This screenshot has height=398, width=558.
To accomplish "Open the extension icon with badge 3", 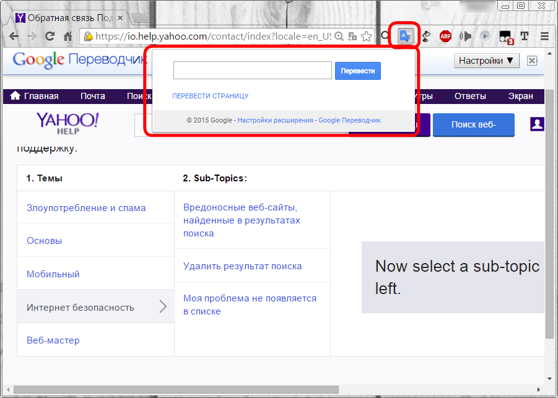I will point(506,37).
